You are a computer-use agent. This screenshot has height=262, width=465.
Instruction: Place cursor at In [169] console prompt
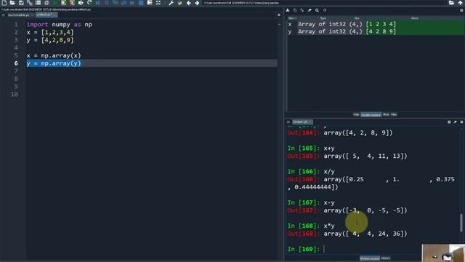[x=325, y=249]
